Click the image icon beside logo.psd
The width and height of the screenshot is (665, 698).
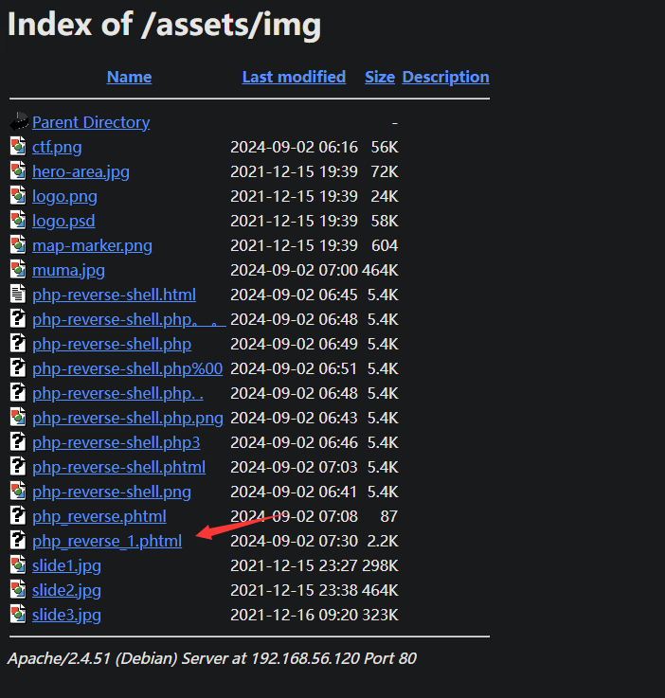click(19, 221)
